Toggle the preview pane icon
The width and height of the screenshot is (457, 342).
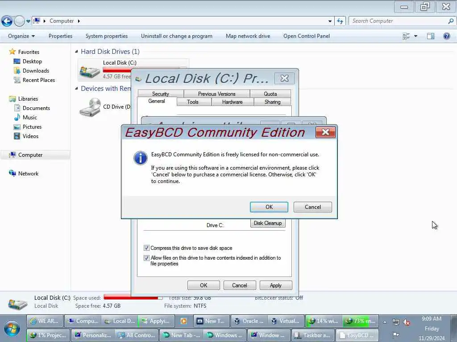pyautogui.click(x=431, y=36)
